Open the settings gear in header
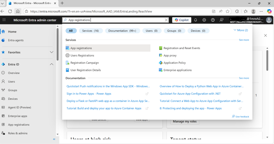 204,20
